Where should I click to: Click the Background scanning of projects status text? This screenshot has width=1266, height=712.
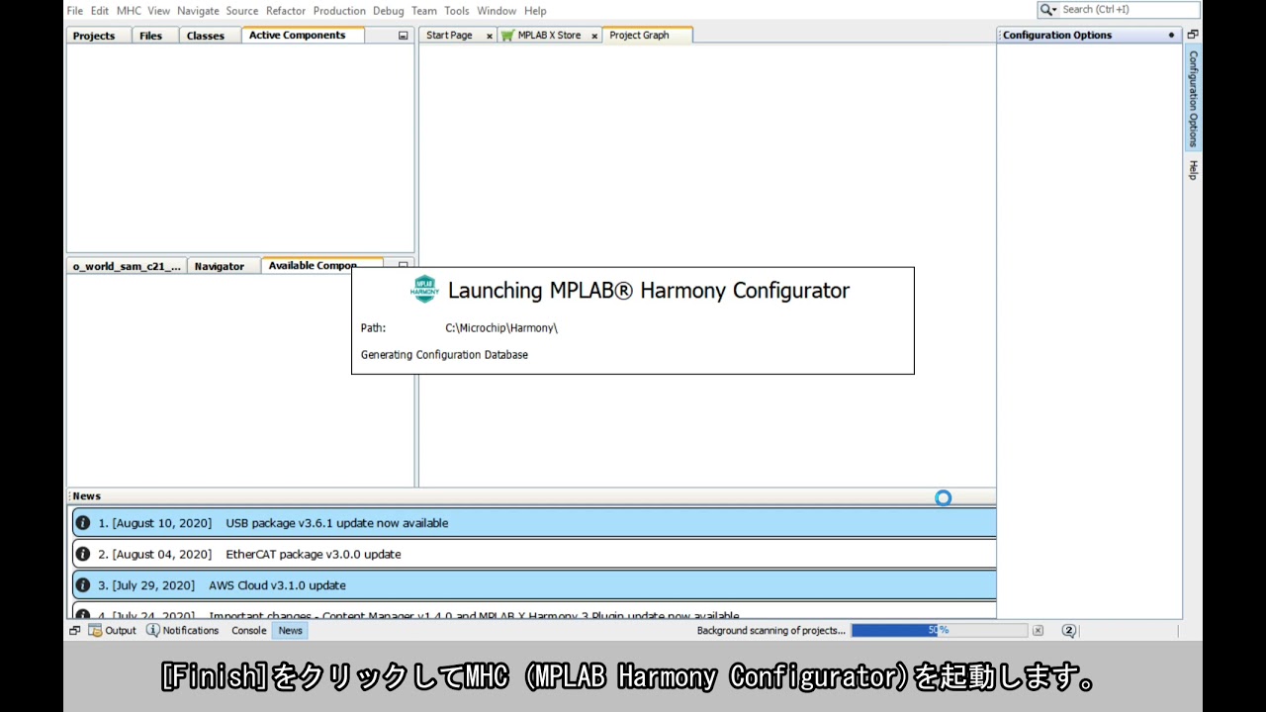coord(771,630)
